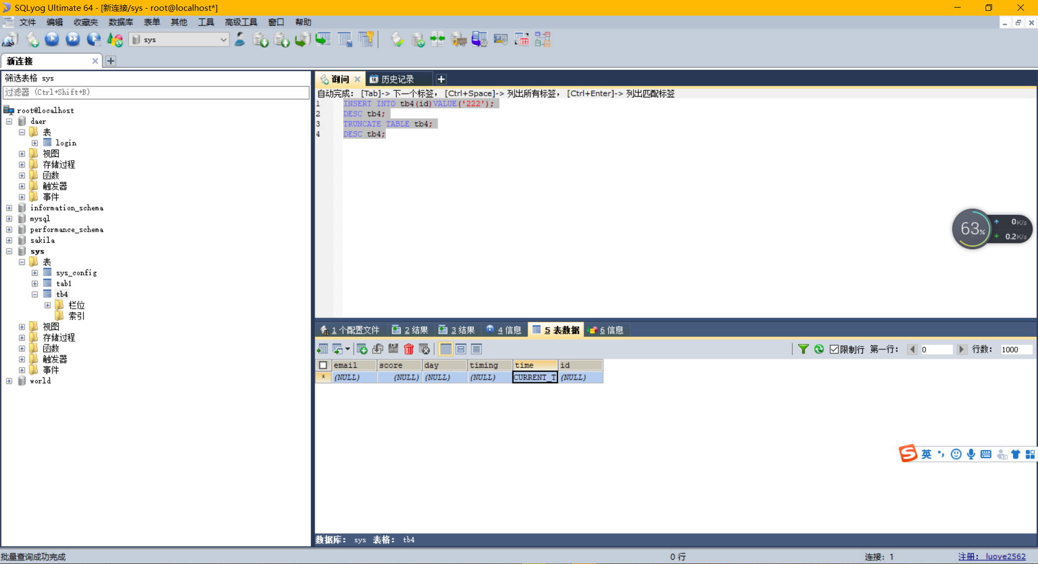Image resolution: width=1038 pixels, height=564 pixels.
Task: Expand the information_schema database node
Action: pyautogui.click(x=9, y=208)
